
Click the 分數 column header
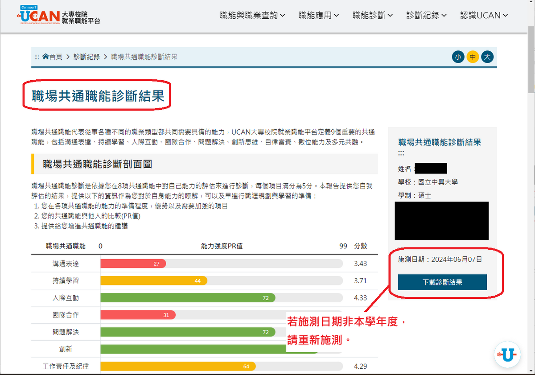[x=360, y=246]
